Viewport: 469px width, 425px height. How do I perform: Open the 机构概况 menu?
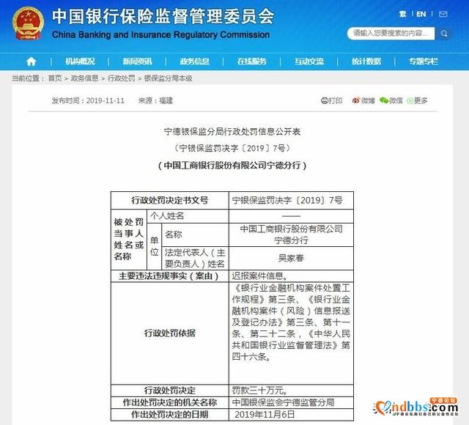(x=80, y=62)
